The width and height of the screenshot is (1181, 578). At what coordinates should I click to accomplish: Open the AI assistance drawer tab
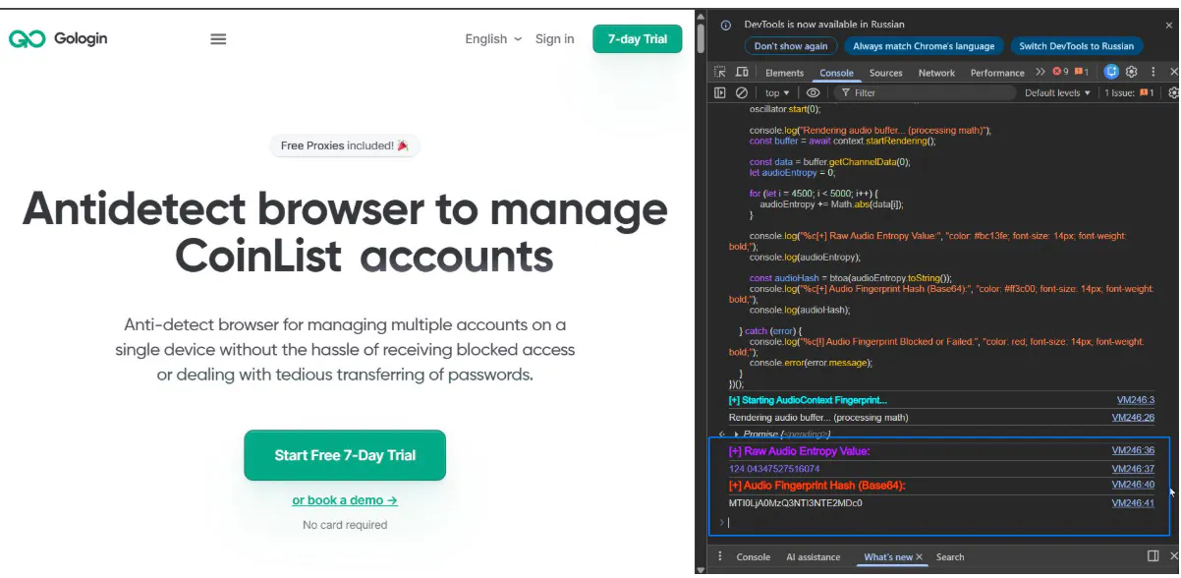coord(813,557)
